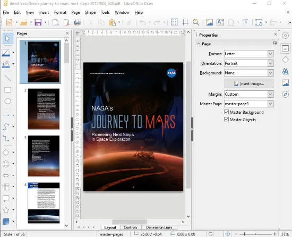The height and width of the screenshot is (237, 292).
Task: Click the Export as PDF icon
Action: [66, 22]
